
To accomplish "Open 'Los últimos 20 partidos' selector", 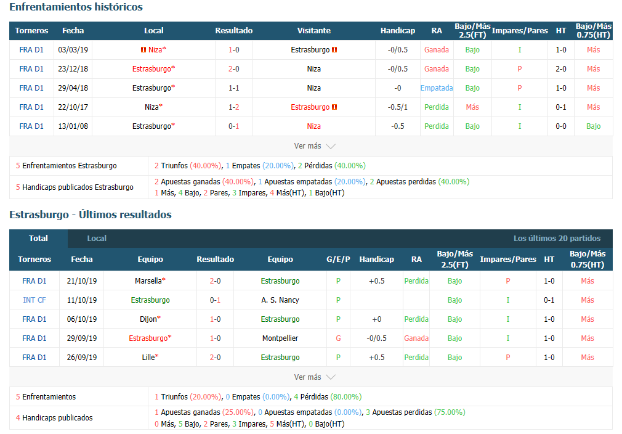I will 557,238.
